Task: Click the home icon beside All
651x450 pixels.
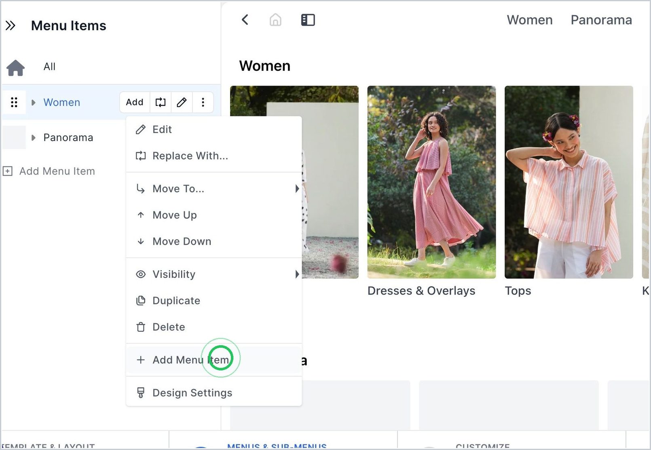Action: 15,67
